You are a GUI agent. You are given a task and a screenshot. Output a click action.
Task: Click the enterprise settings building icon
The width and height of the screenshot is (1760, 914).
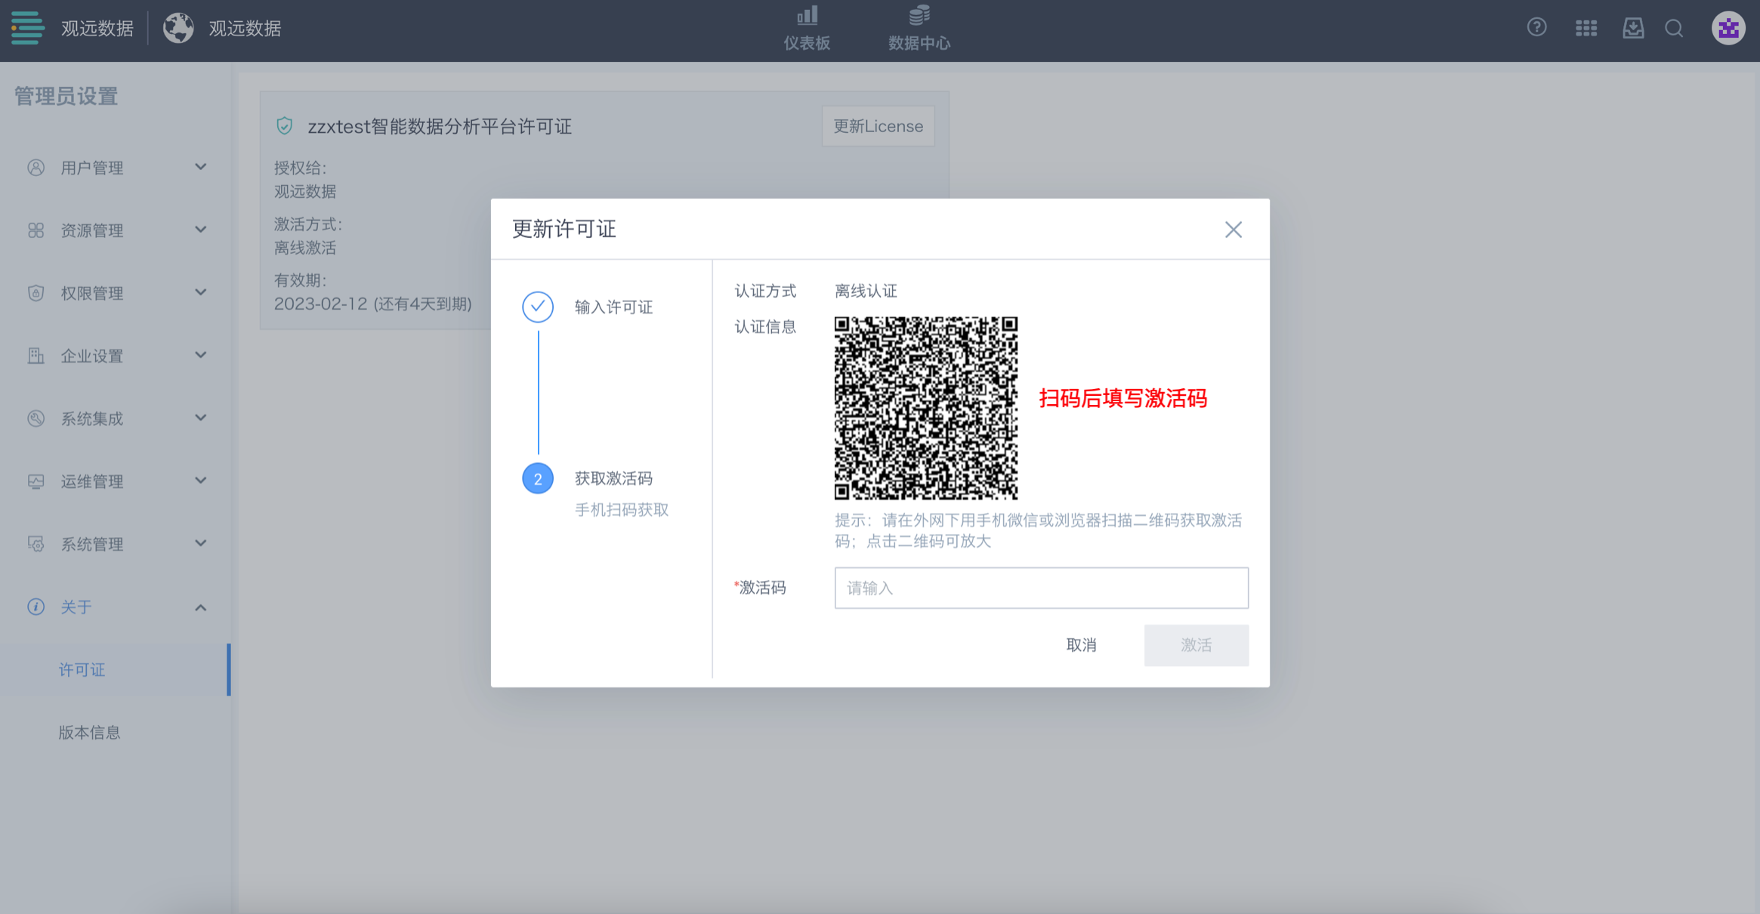tap(36, 356)
